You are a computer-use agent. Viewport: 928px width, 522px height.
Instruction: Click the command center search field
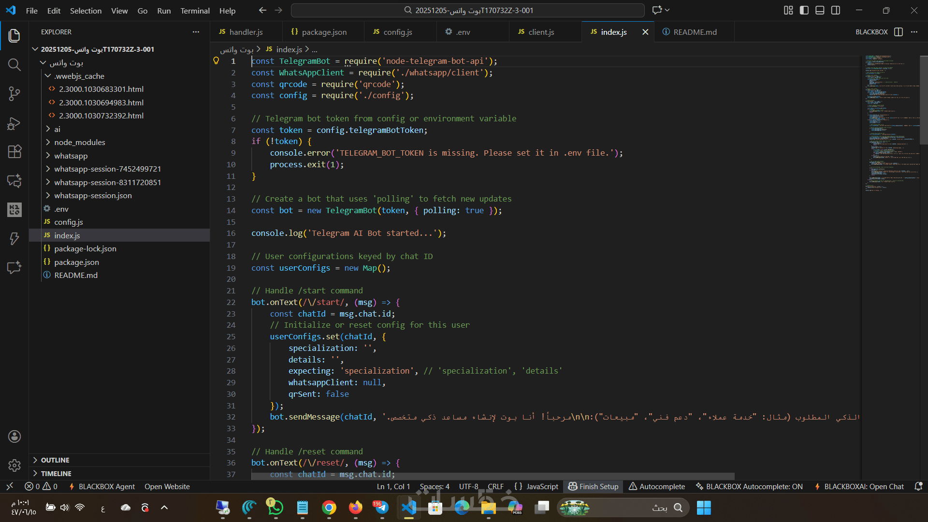[x=468, y=10]
